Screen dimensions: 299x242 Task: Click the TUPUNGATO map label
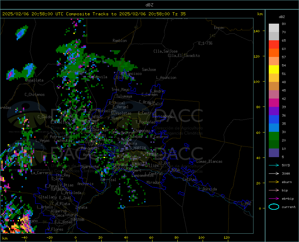59,189
